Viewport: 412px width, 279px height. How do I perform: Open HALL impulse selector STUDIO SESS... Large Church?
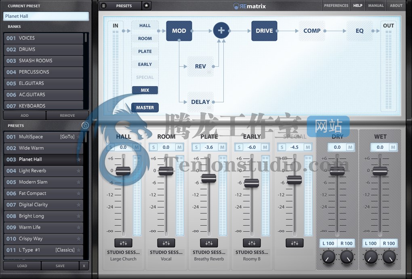pyautogui.click(x=123, y=255)
